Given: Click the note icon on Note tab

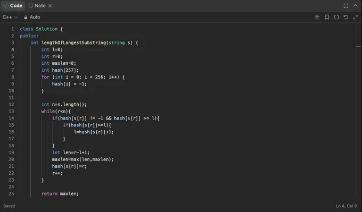Looking at the screenshot, I should pyautogui.click(x=31, y=6).
